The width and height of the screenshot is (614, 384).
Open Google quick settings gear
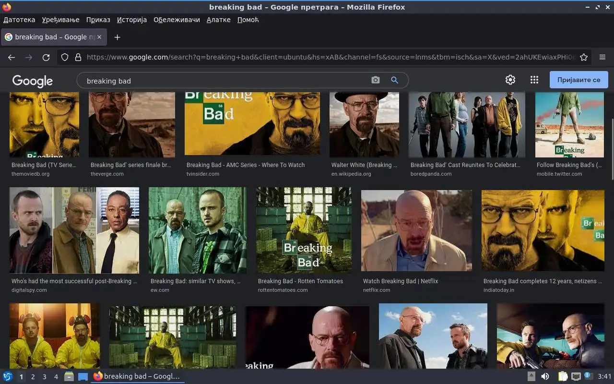(x=510, y=80)
